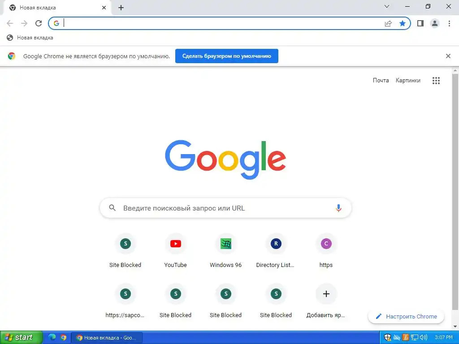
Task: Go forward using the forward arrow
Action: pos(24,23)
